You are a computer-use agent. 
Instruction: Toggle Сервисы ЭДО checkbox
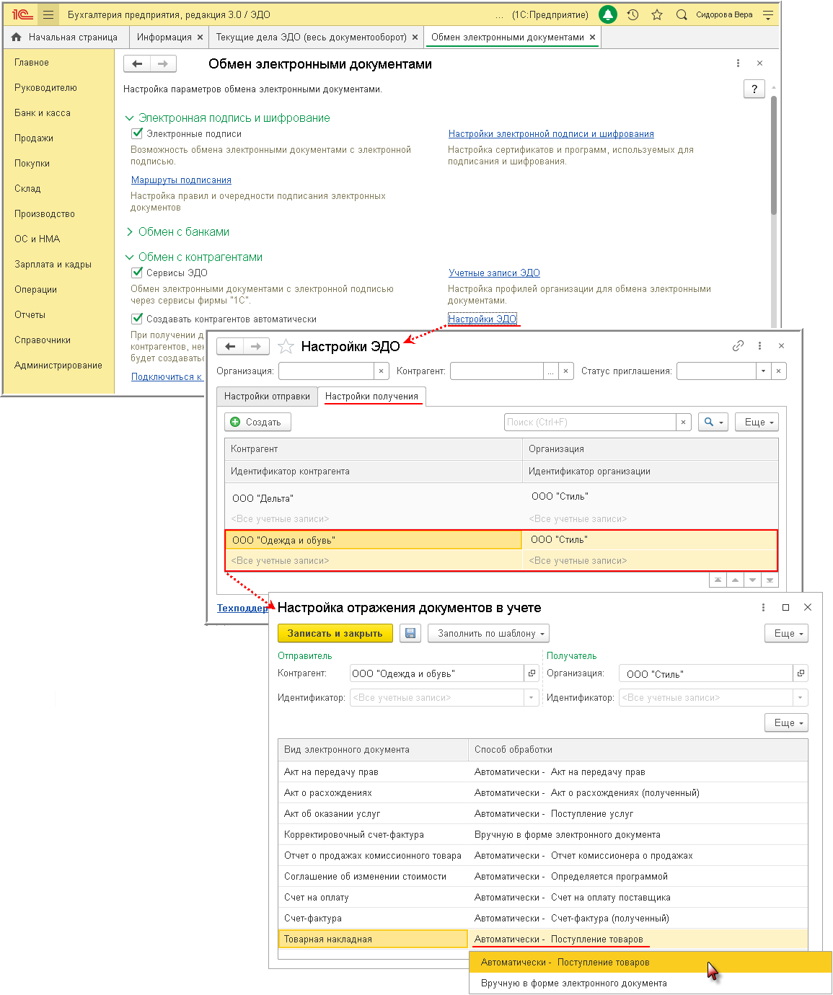point(137,273)
